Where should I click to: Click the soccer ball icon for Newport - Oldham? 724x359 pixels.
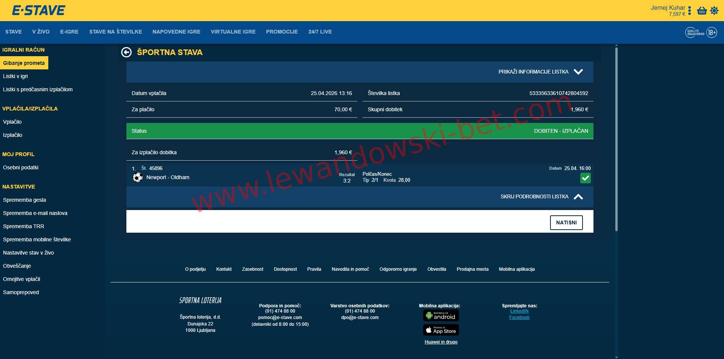point(138,177)
